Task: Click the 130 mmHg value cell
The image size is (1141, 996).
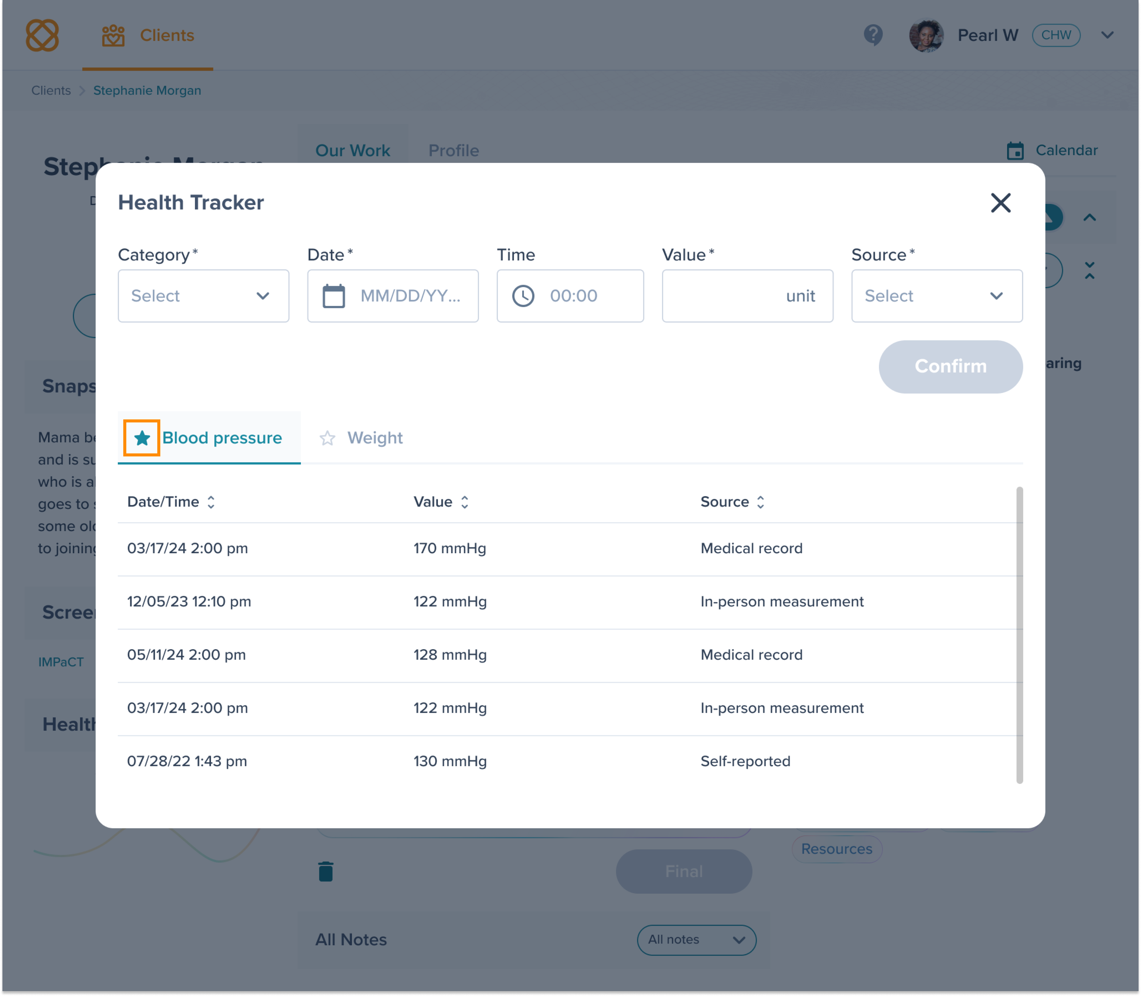Action: pos(450,761)
